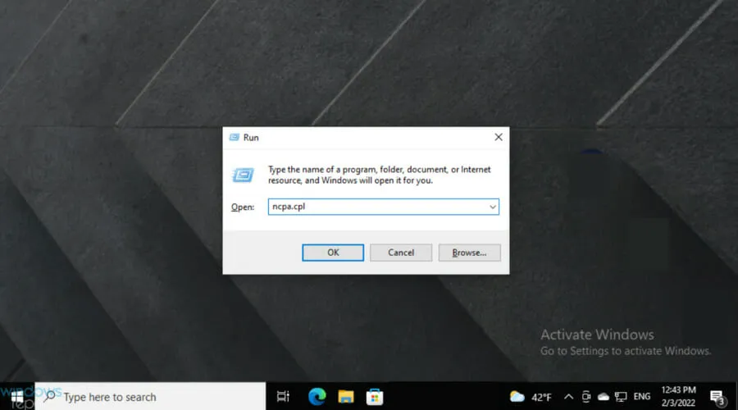This screenshot has height=410, width=738.
Task: Click the Meet Now tray icon
Action: (x=586, y=397)
